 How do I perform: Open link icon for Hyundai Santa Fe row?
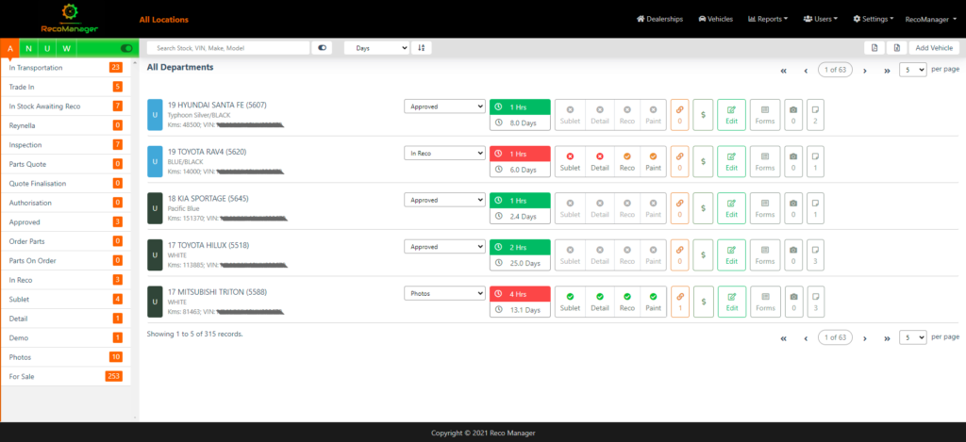point(679,115)
